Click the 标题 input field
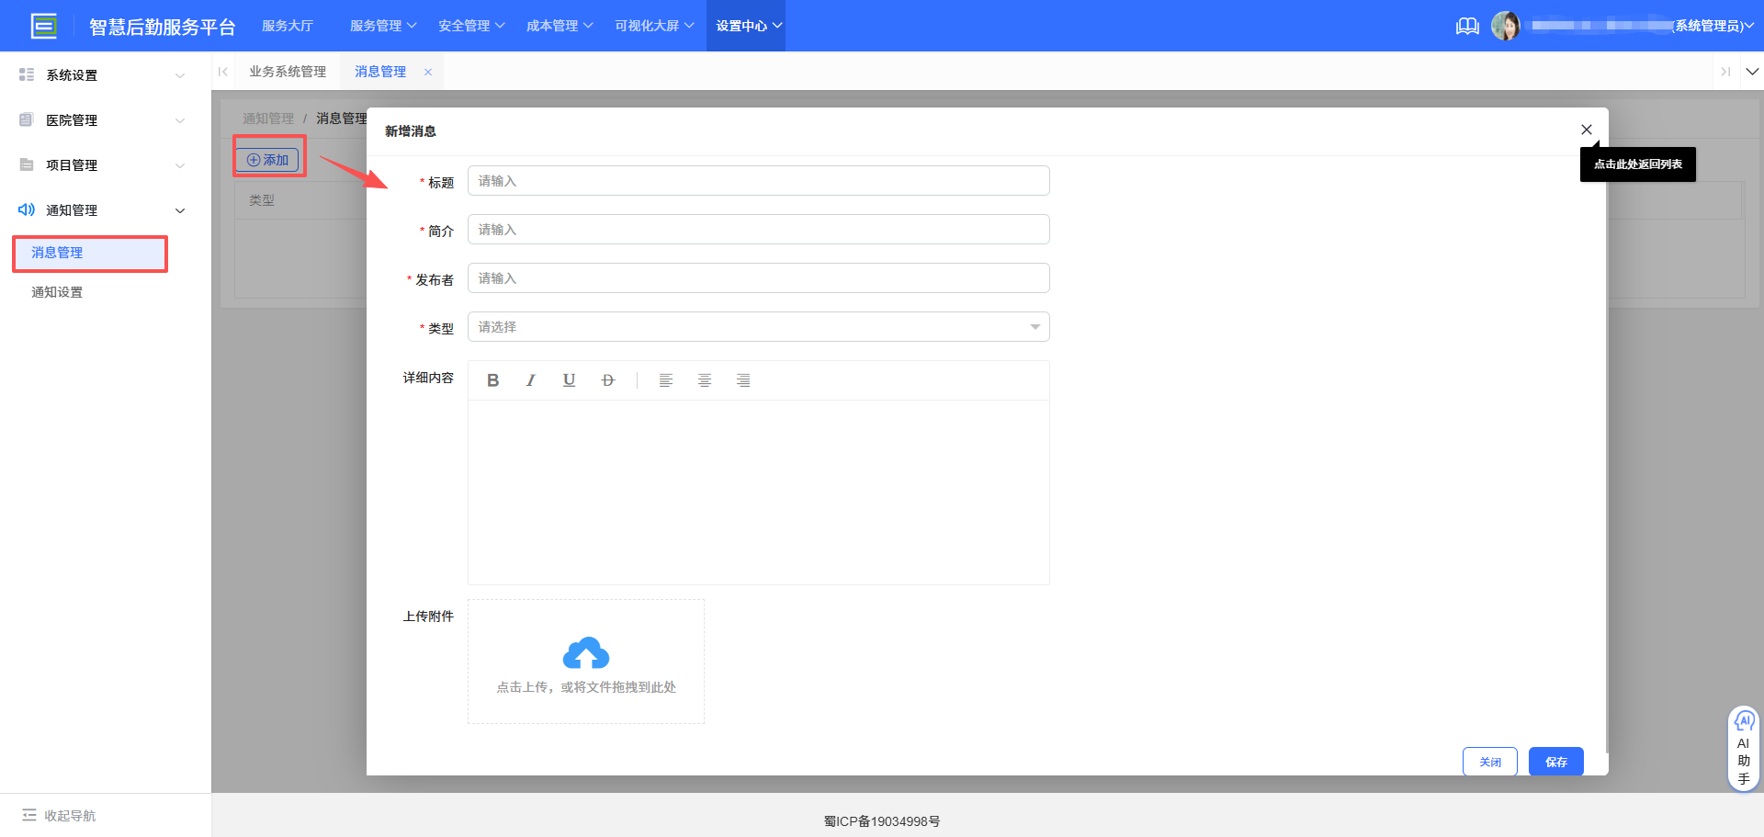This screenshot has width=1764, height=837. (x=758, y=180)
